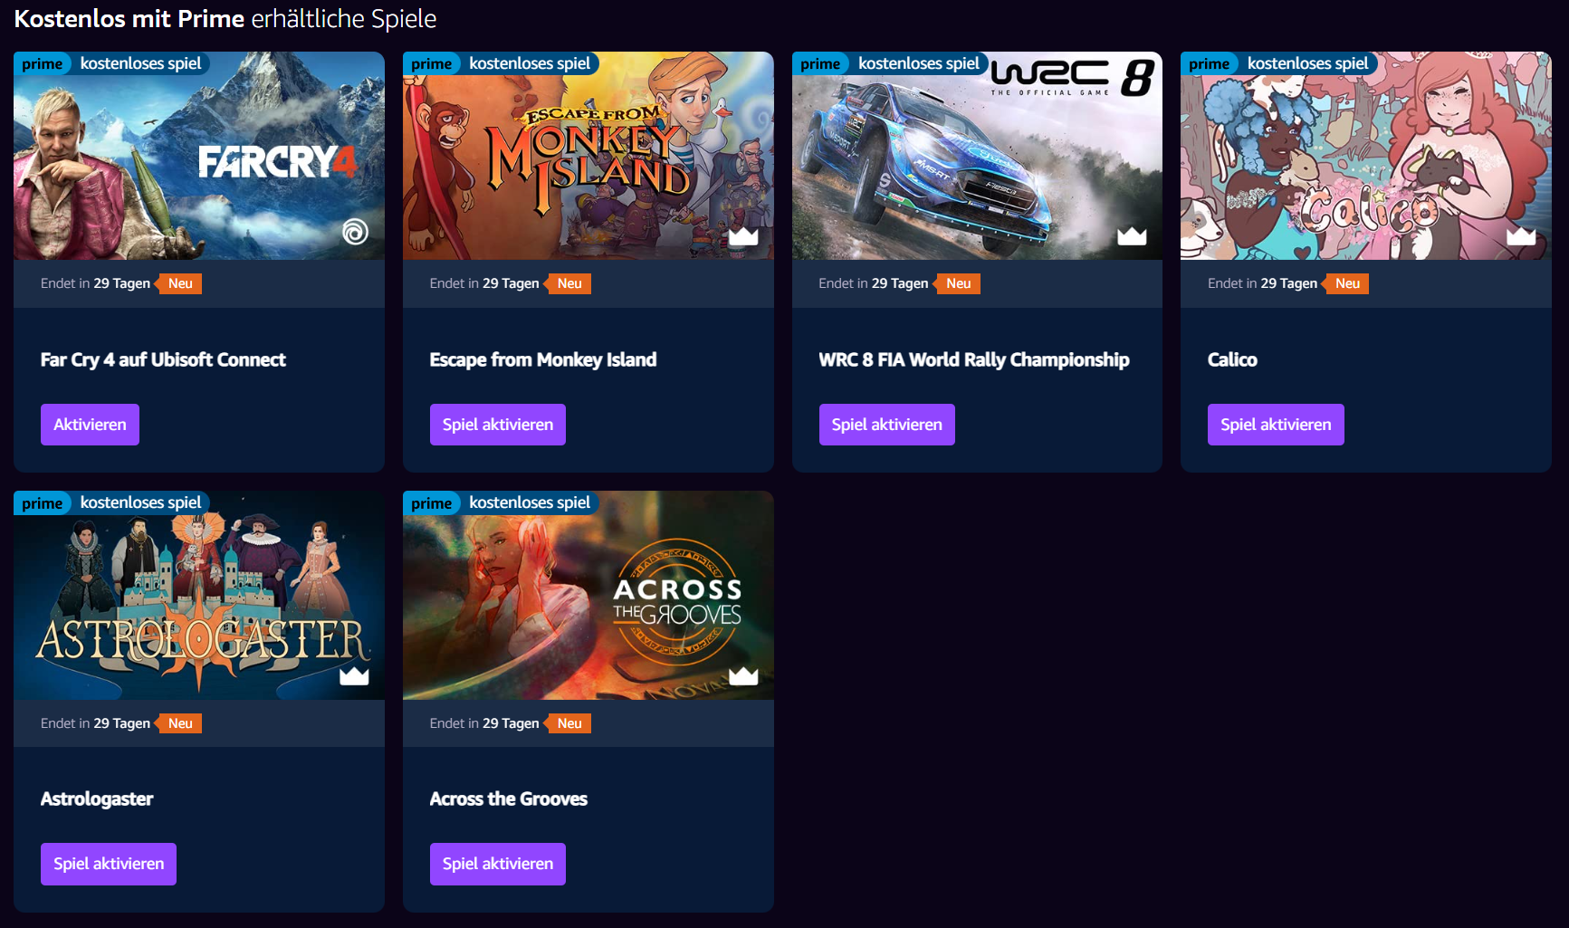Viewport: 1569px width, 928px height.
Task: Activate Far Cry 4 with the Aktivieren button
Action: [x=90, y=425]
